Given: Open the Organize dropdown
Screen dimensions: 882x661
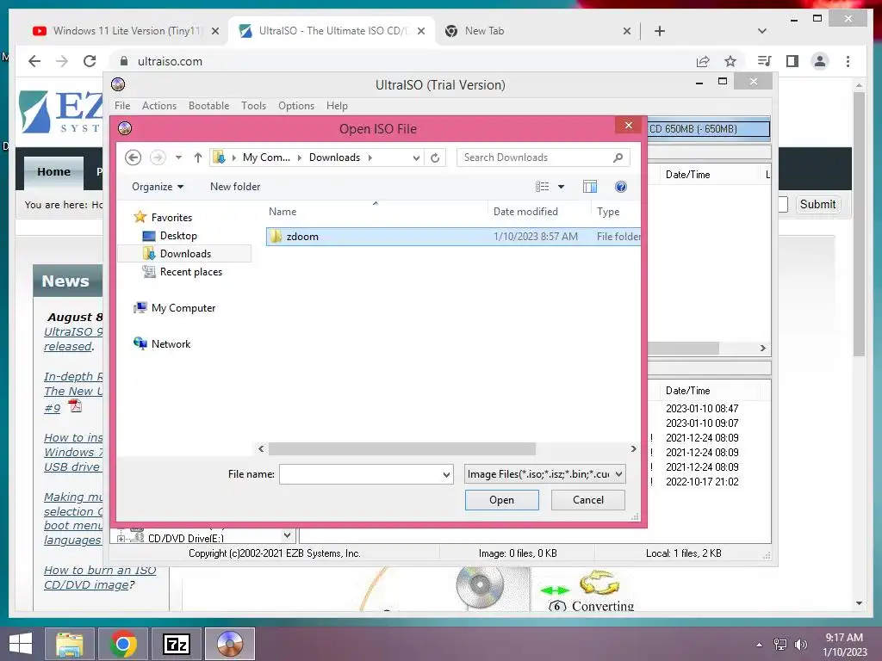Looking at the screenshot, I should tap(158, 187).
